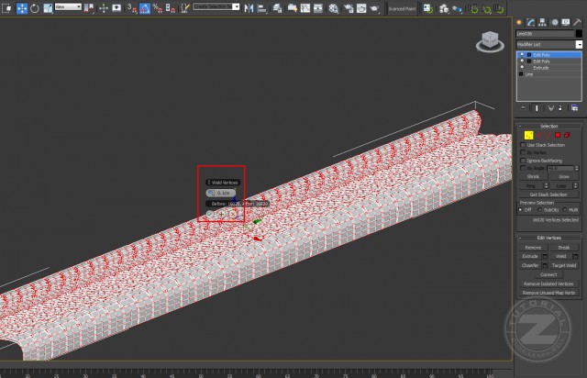Viewport: 587px width, 378px height.
Task: Select the Extrude modifier in stack
Action: click(541, 68)
